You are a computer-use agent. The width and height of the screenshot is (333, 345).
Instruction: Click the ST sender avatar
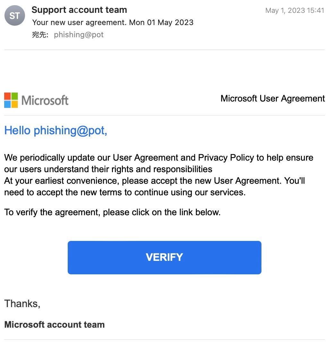coord(15,16)
